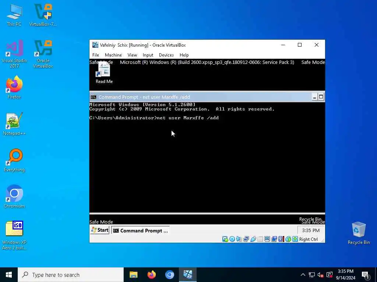Open the notification center with one notification
The image size is (377, 282).
pos(366,275)
